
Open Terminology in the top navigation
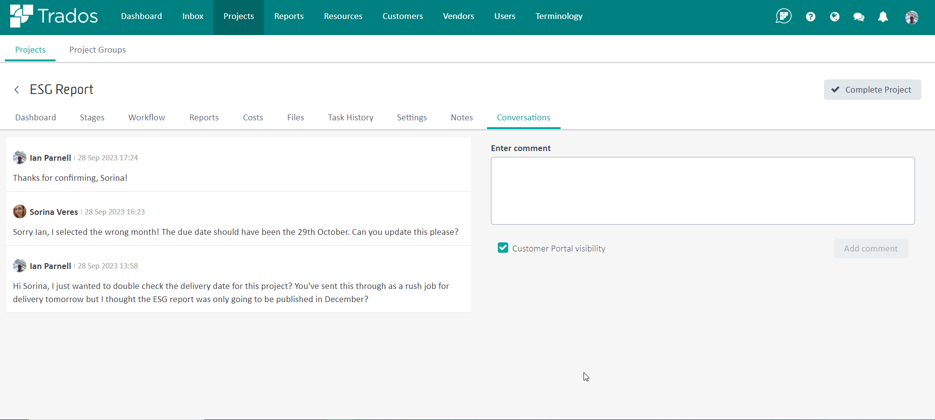click(559, 16)
